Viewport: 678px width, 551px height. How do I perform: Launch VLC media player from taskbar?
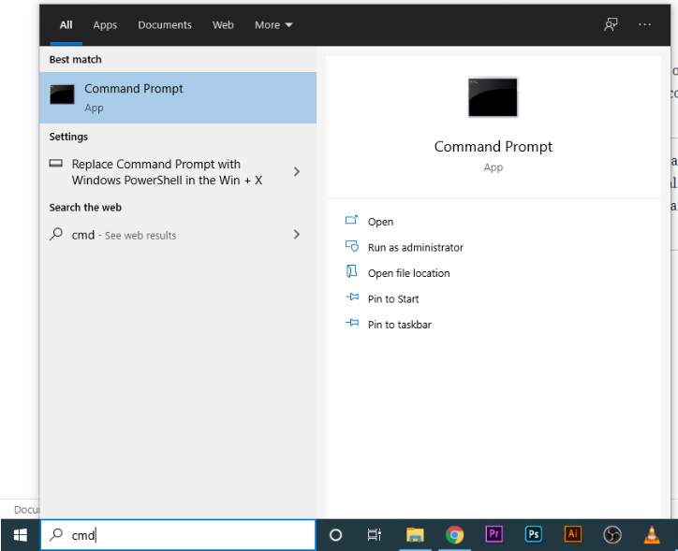pos(653,535)
